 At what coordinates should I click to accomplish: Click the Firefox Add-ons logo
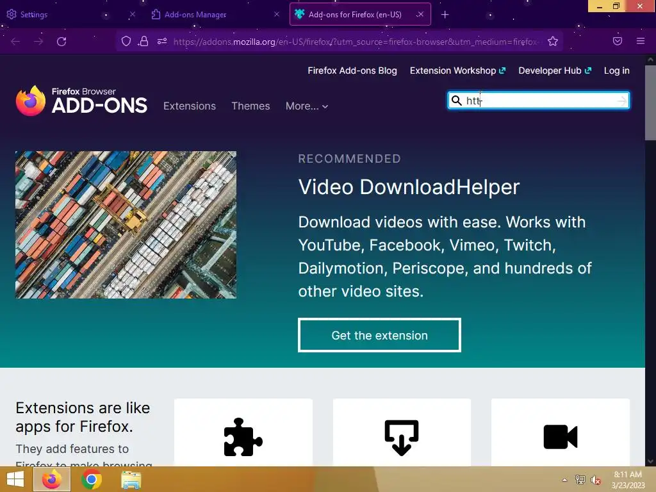(x=81, y=101)
